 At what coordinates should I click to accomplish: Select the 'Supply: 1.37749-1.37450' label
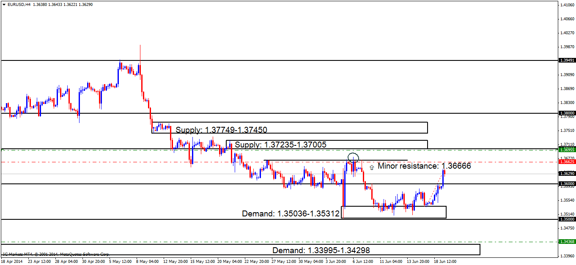[x=222, y=130]
